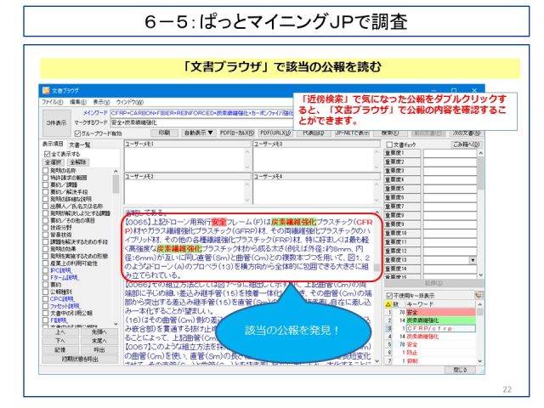This screenshot has width=544, height=408.
Task: Click the 検索 button in toolbar
Action: tap(390, 133)
